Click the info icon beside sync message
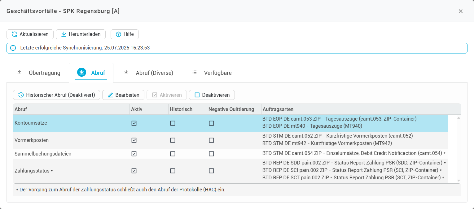The width and height of the screenshot is (474, 209). (13, 48)
